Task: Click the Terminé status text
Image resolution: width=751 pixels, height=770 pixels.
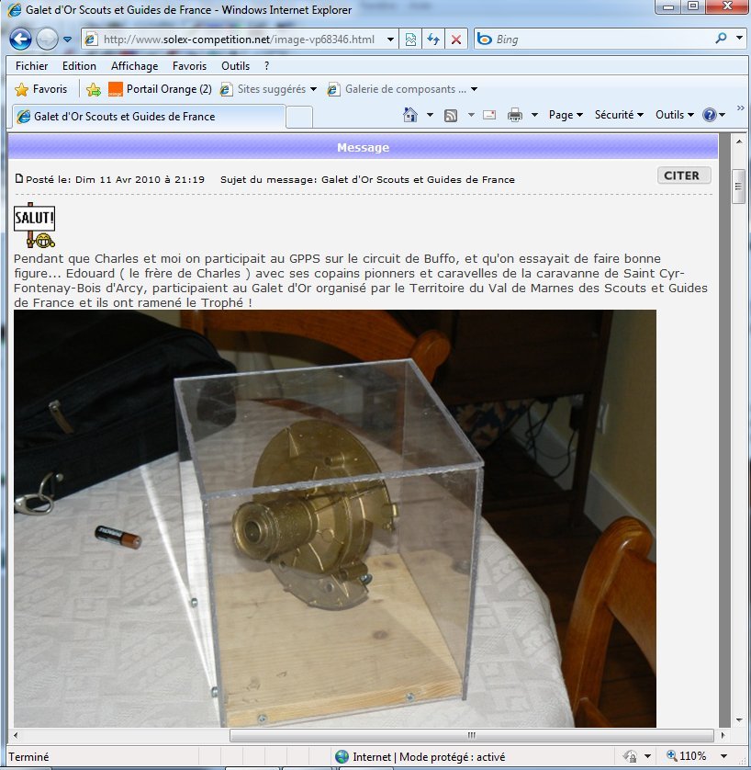Action: click(x=29, y=757)
